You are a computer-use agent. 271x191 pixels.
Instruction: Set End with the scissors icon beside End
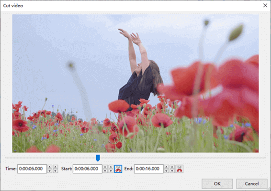[180, 169]
